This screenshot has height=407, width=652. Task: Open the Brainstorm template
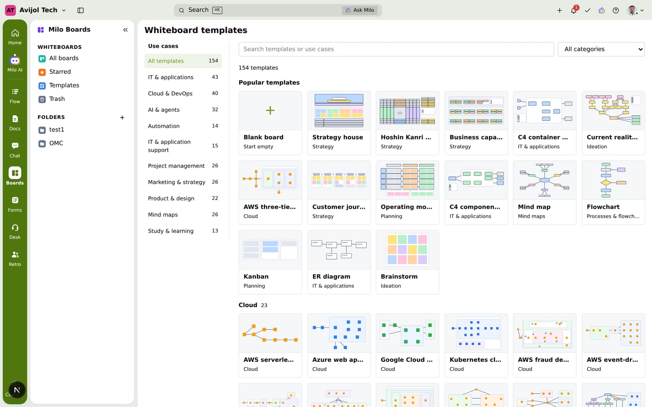coord(407,262)
